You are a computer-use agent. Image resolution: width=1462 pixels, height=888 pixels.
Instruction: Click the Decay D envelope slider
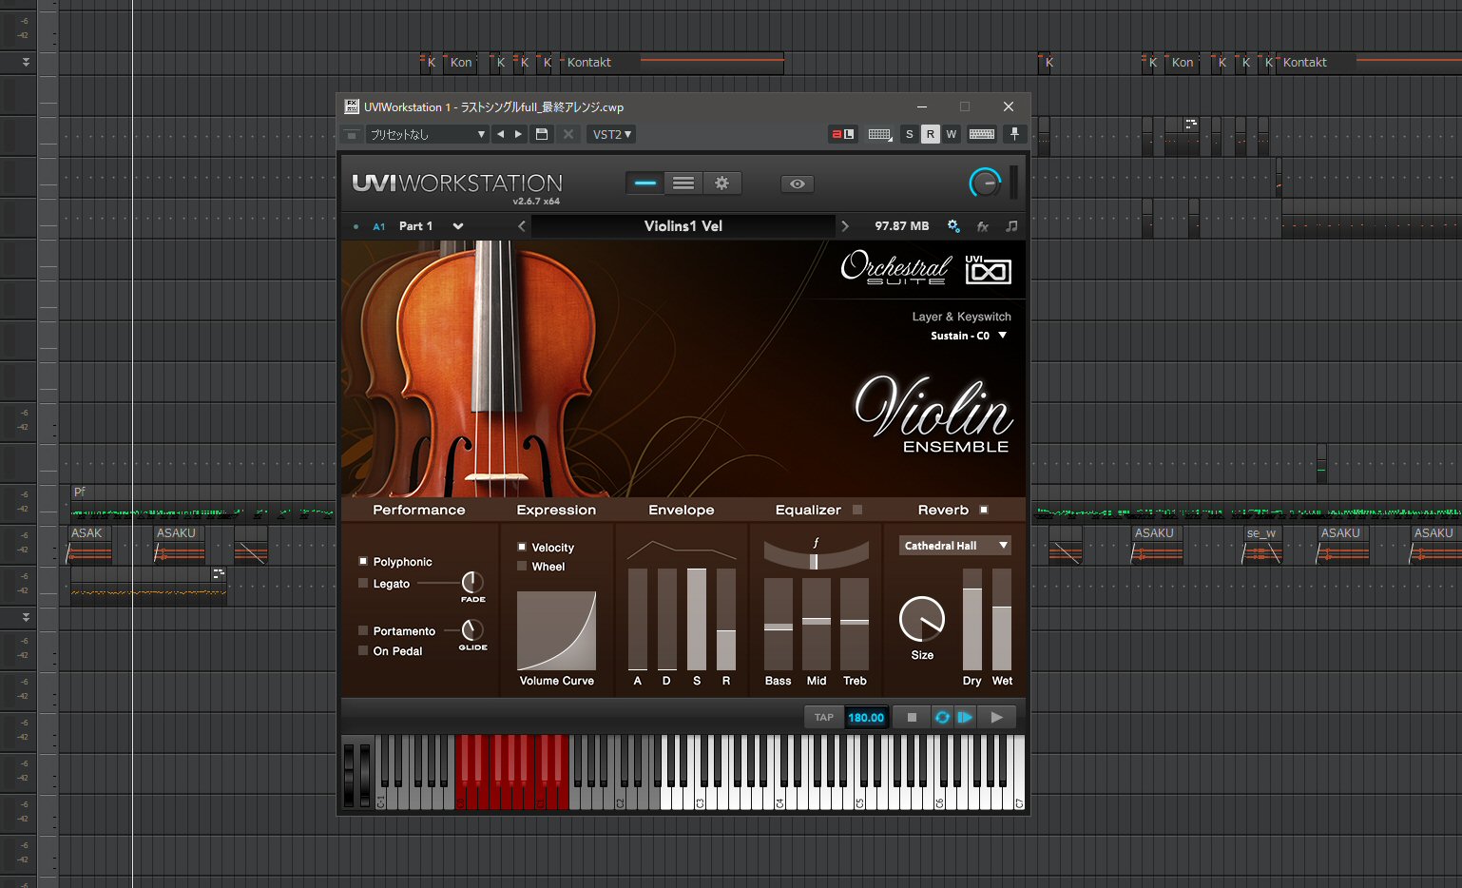667,619
